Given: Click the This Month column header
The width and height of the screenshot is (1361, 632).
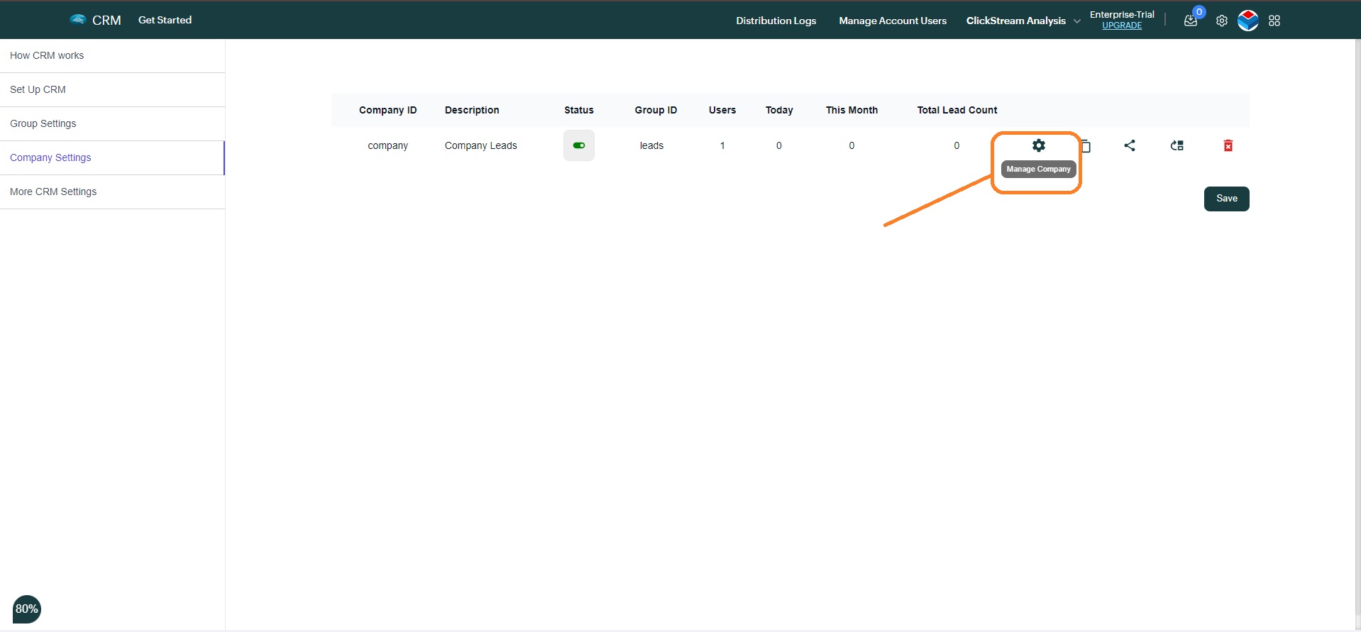Looking at the screenshot, I should click(852, 110).
